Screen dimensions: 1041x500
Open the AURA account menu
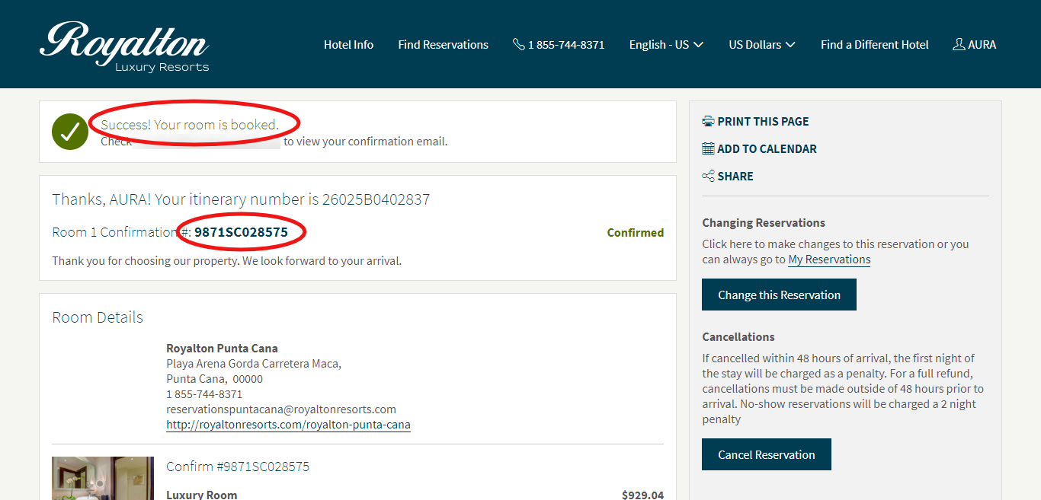click(x=975, y=44)
